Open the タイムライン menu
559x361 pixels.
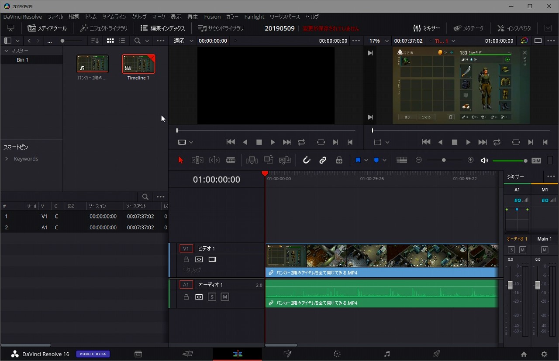(114, 17)
